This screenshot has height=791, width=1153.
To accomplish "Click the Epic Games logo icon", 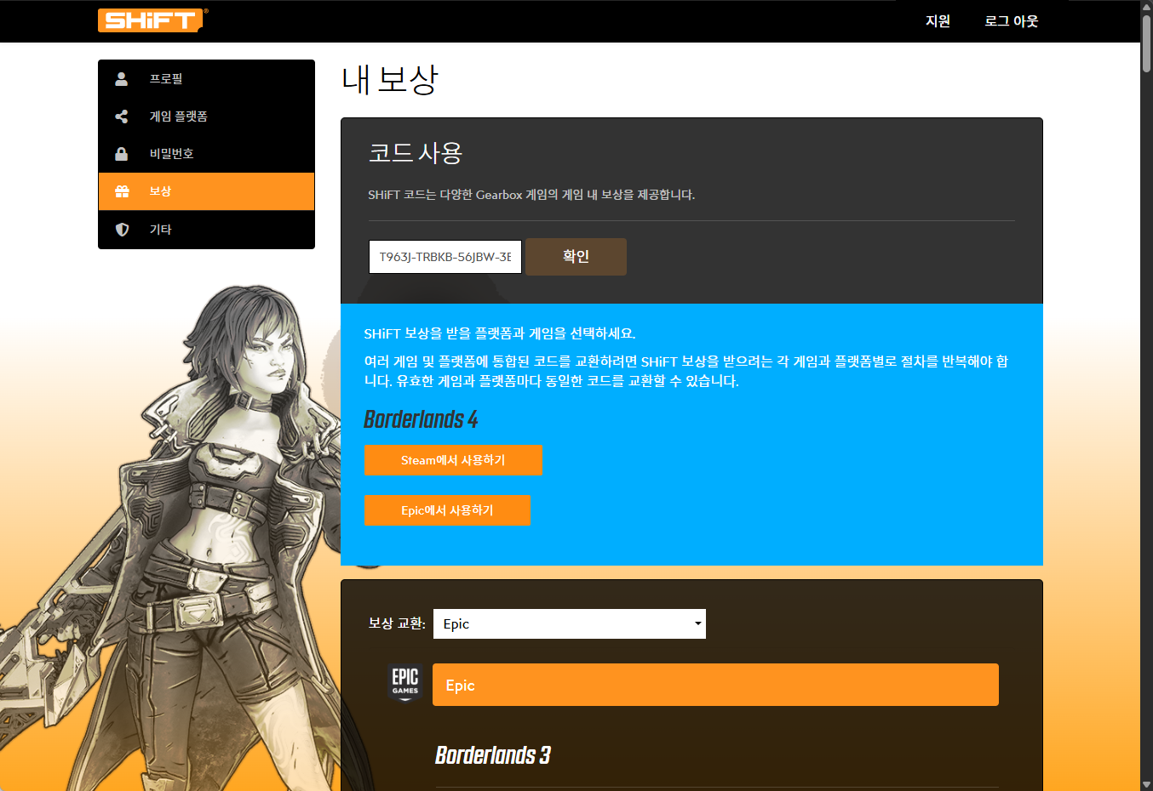I will coord(405,683).
